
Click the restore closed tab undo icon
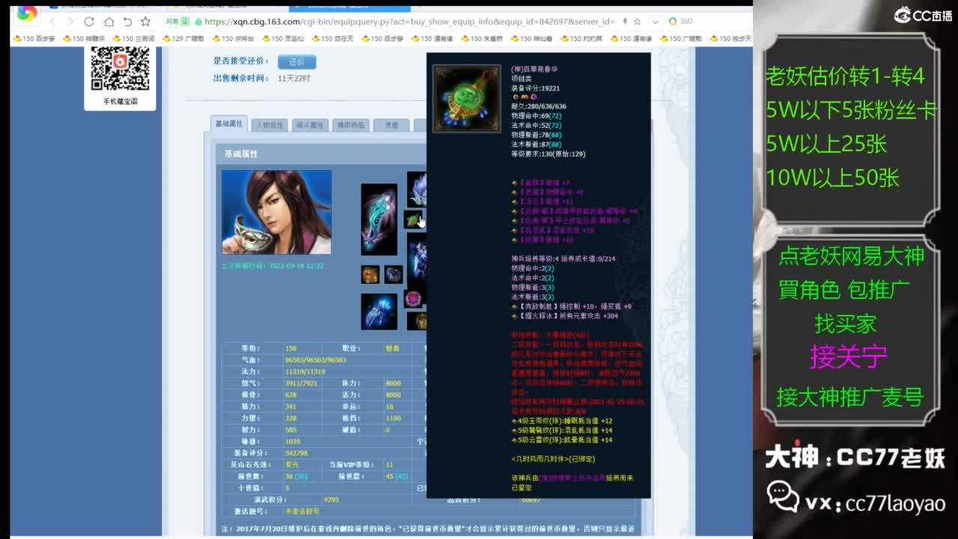127,22
